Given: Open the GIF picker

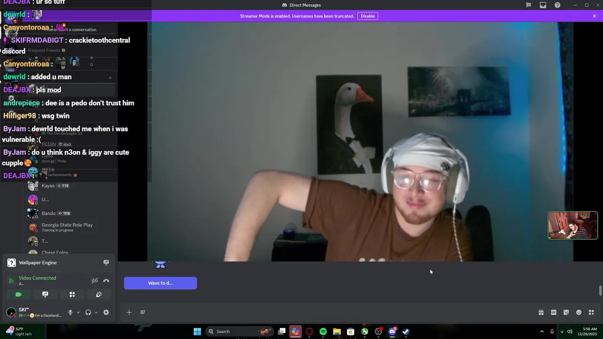Looking at the screenshot, I should pos(554,312).
